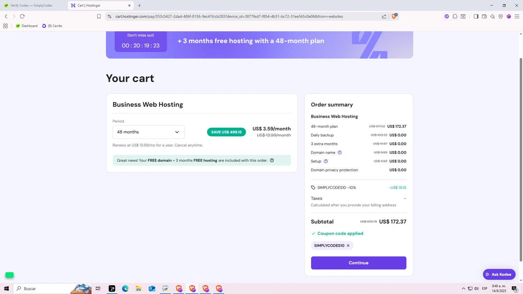Viewport: 523px width, 294px height.
Task: Click the 48-month plan row label
Action: 324,126
